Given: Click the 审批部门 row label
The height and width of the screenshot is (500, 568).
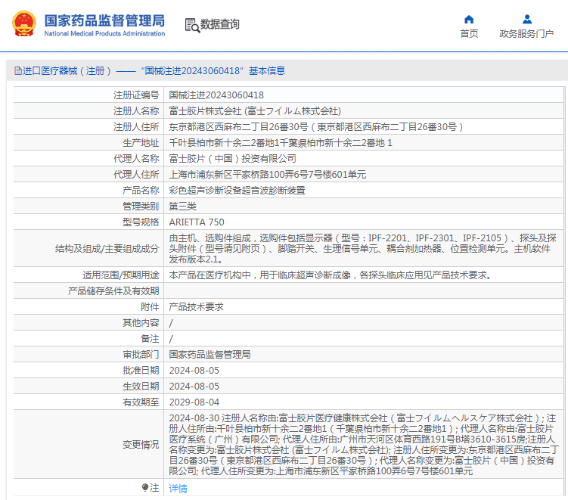Looking at the screenshot, I should click(141, 354).
